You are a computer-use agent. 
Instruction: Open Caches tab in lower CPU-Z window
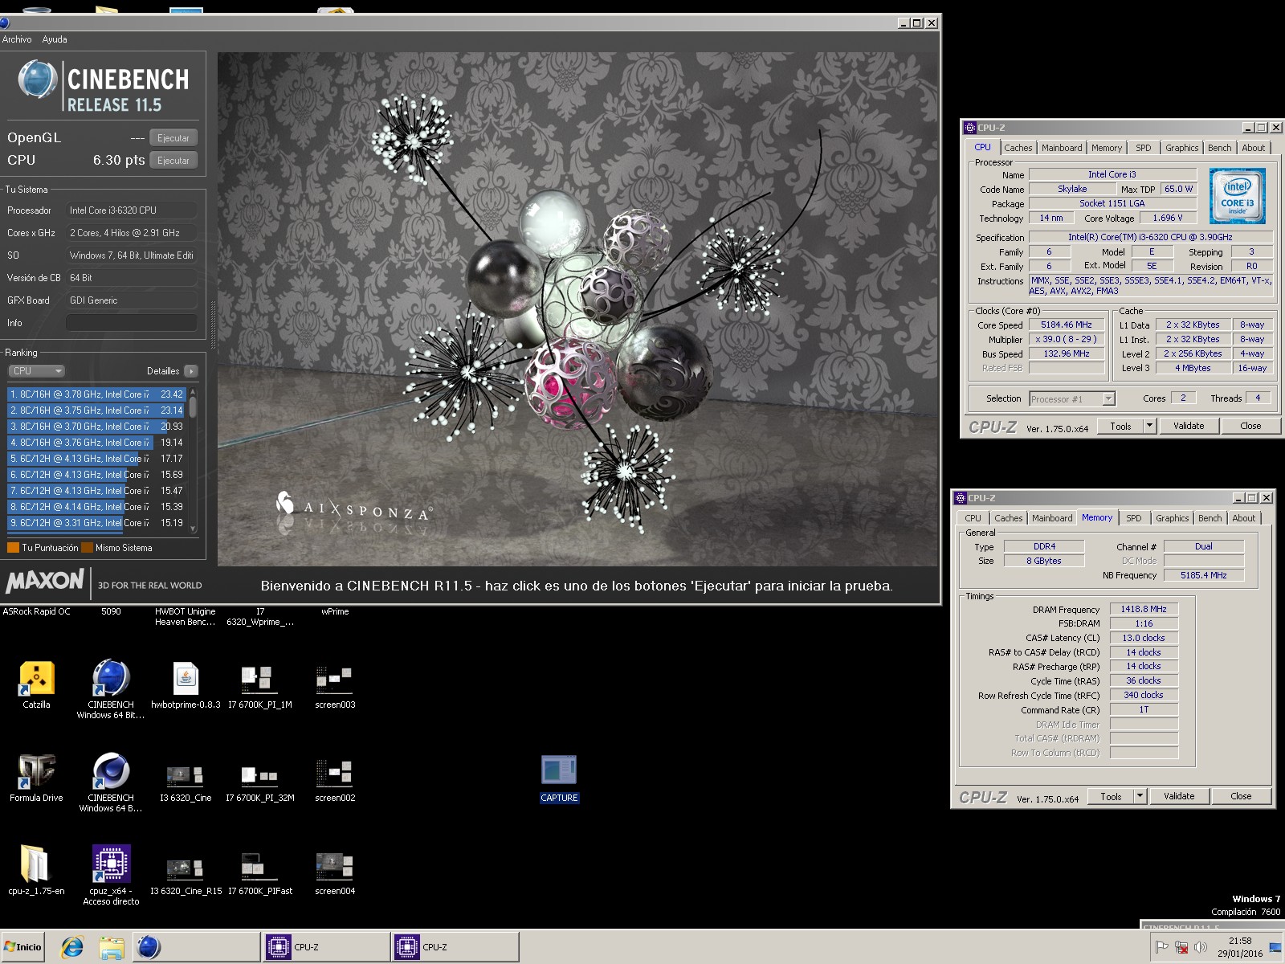pyautogui.click(x=1008, y=518)
